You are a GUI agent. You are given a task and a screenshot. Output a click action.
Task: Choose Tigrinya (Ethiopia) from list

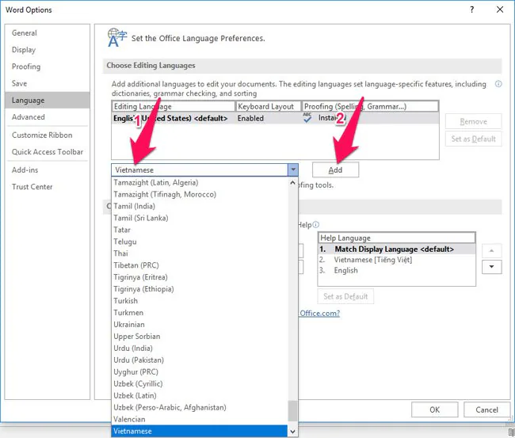[200, 289]
